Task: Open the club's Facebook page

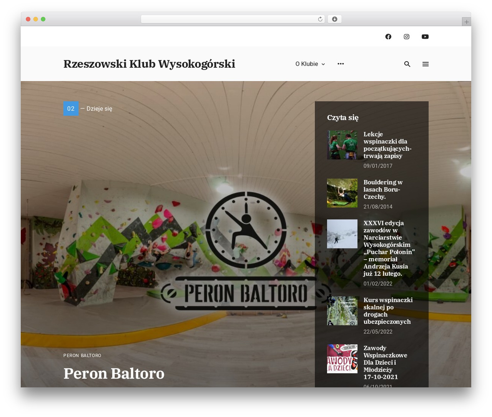Action: [388, 37]
